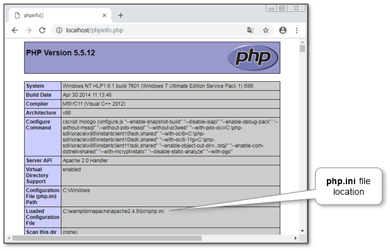Select the 'Compiler' row label

click(x=37, y=104)
